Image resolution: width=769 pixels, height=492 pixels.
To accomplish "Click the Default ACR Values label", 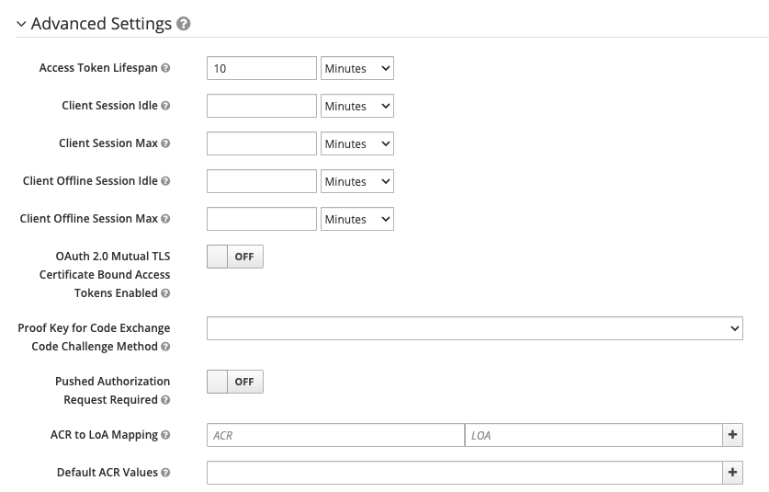I will click(x=107, y=473).
